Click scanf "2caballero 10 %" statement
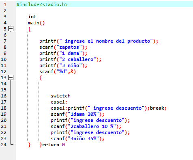 [x=86, y=126]
